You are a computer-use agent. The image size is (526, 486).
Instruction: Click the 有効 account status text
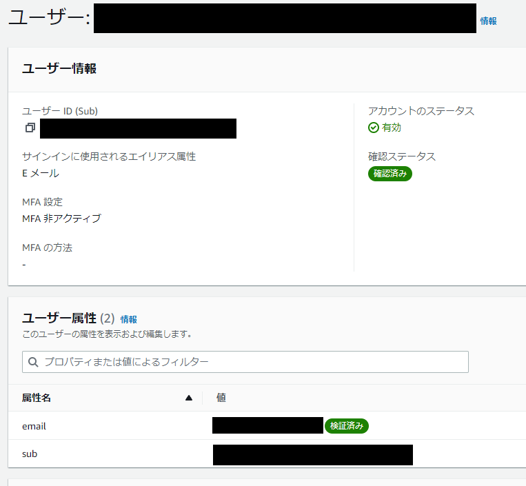pyautogui.click(x=391, y=128)
